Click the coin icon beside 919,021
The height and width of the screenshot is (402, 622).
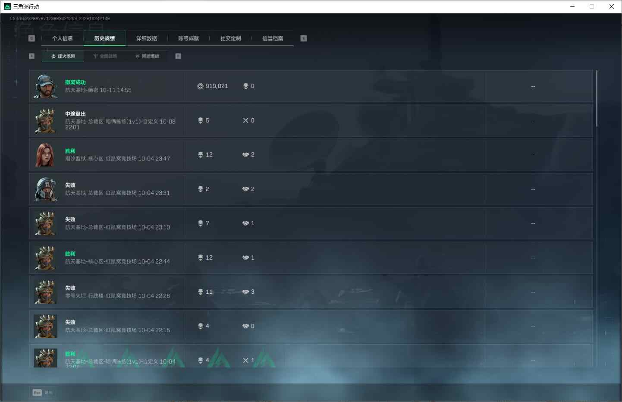point(200,86)
